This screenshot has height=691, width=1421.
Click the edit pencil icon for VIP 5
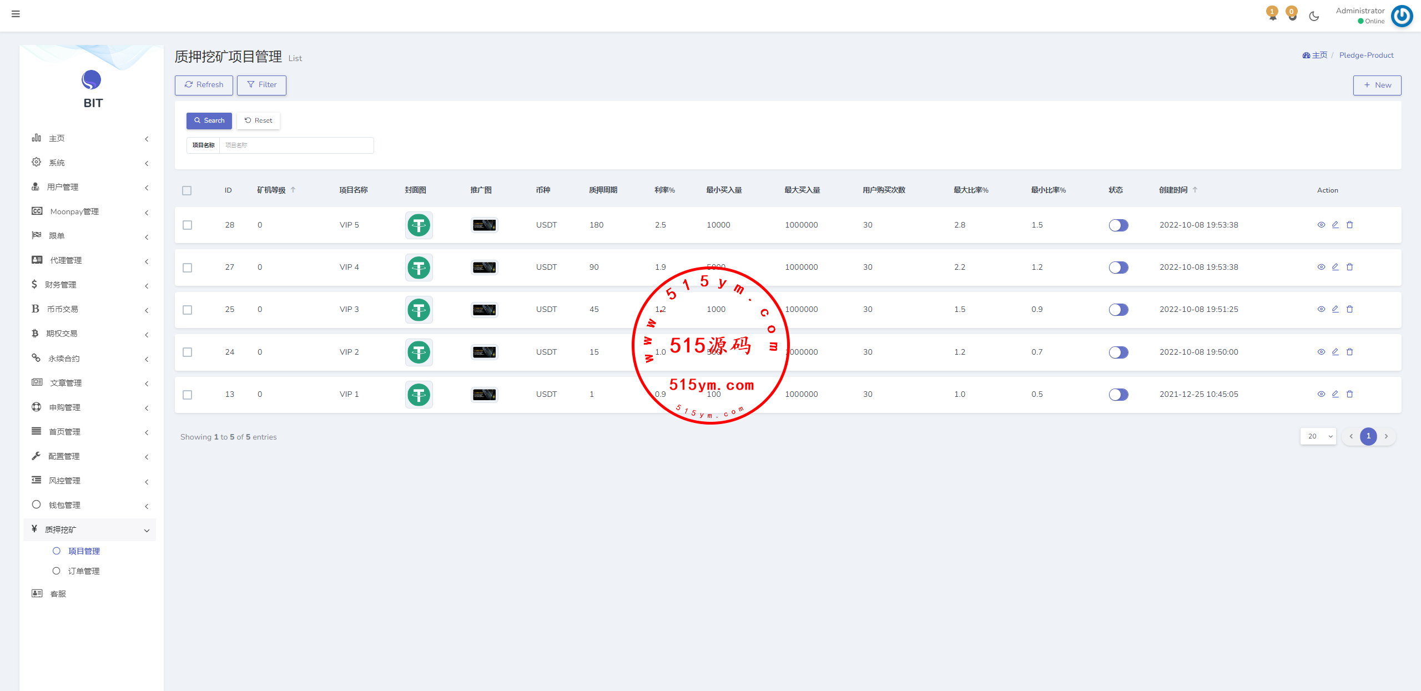(x=1335, y=225)
